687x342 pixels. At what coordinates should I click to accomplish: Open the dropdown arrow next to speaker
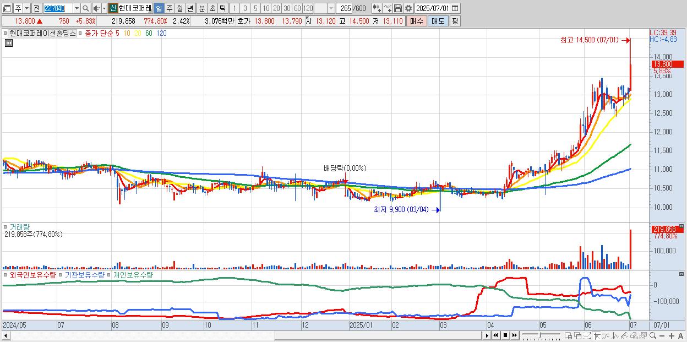point(104,8)
